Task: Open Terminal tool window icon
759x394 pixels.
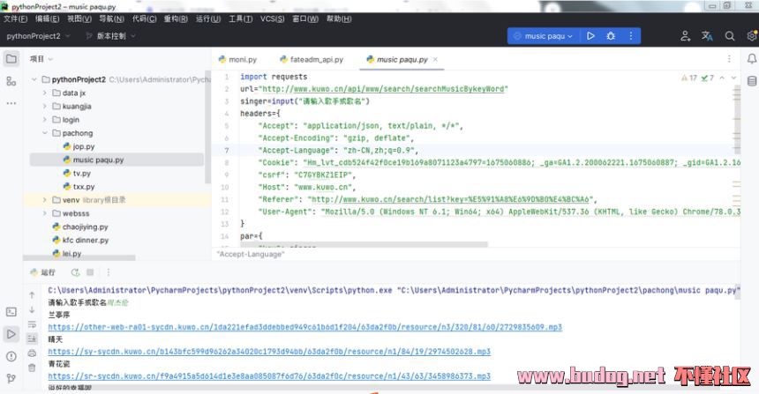Action: 11,312
